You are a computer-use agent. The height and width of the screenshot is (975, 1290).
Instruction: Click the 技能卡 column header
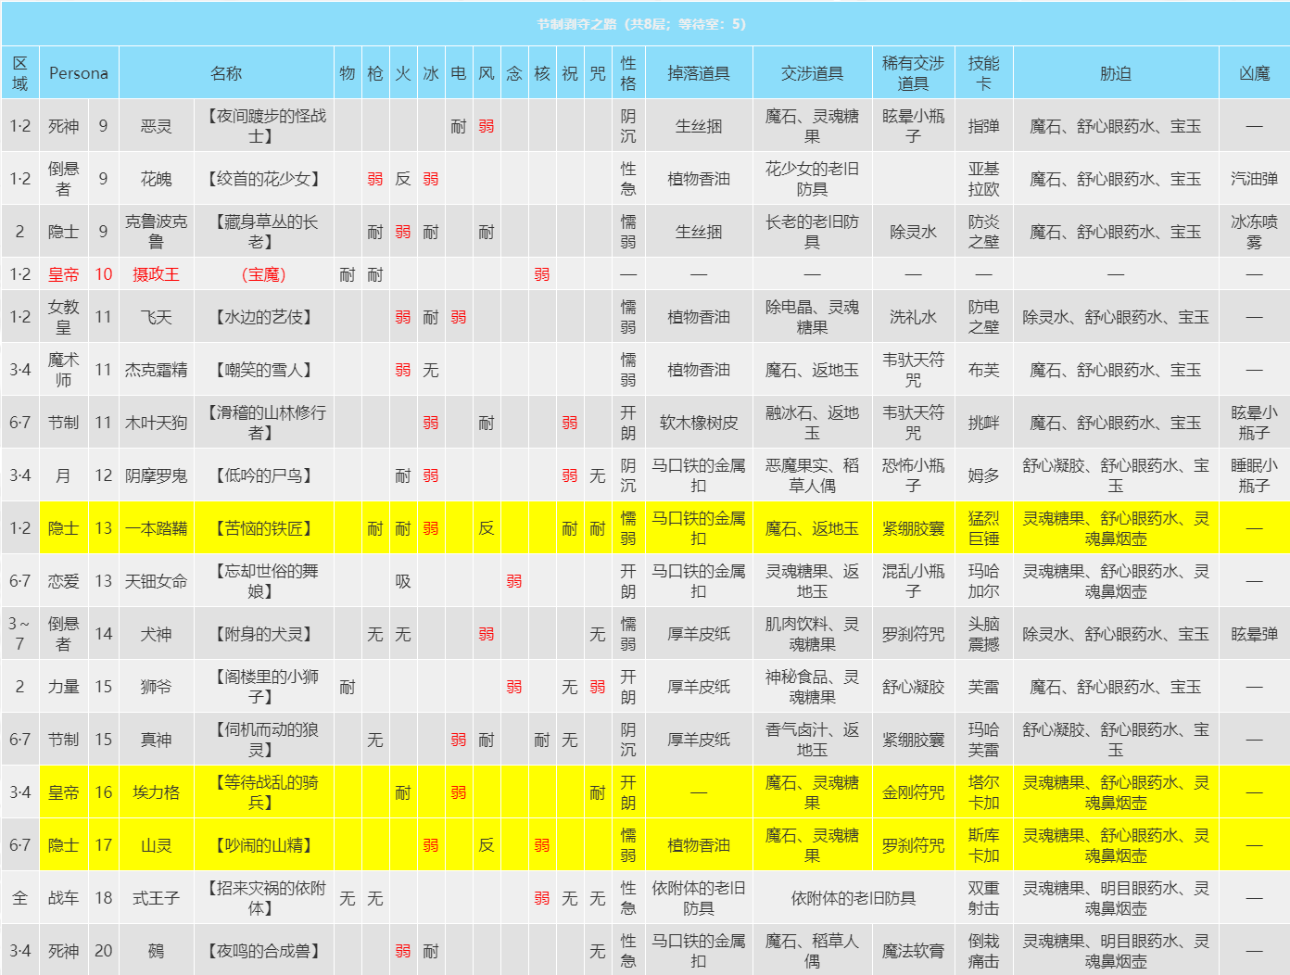[x=984, y=73]
